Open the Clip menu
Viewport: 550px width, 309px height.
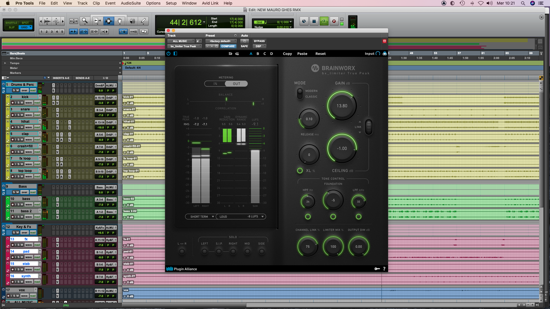96,3
